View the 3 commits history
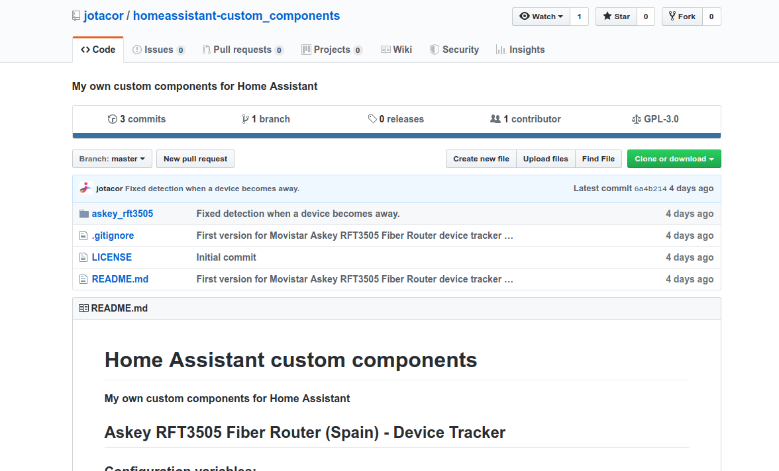Screen dimensions: 779x471 pyautogui.click(x=136, y=119)
